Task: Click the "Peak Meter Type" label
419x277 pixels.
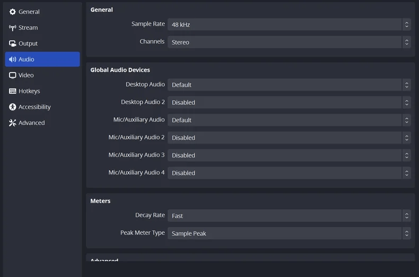Action: click(143, 233)
